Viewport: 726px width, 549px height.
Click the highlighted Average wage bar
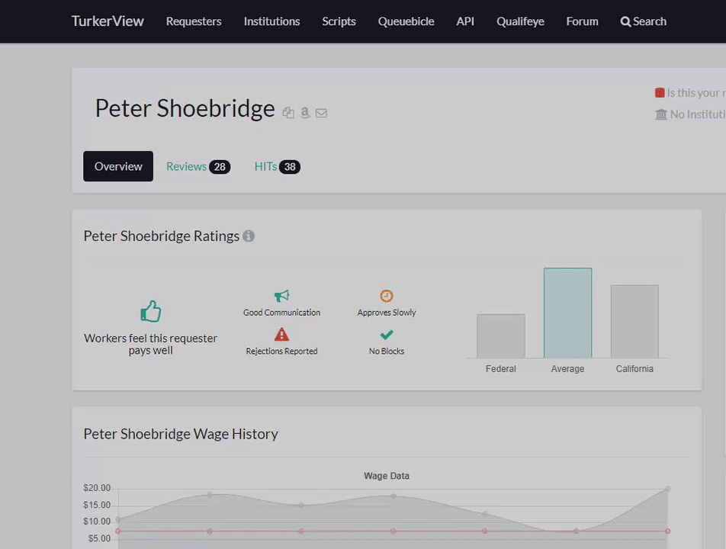pyautogui.click(x=567, y=313)
